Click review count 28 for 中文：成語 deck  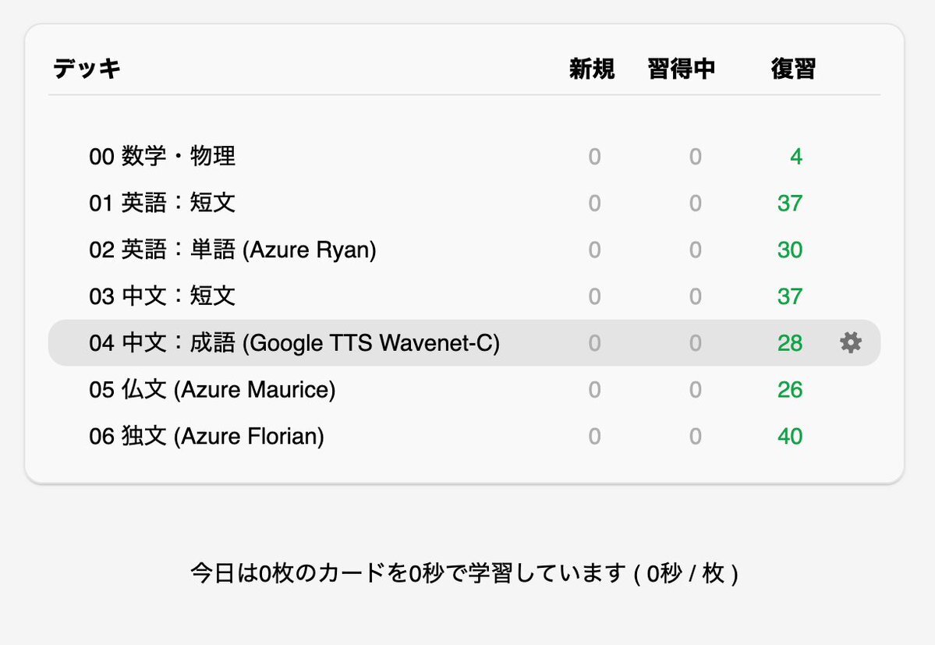(790, 342)
